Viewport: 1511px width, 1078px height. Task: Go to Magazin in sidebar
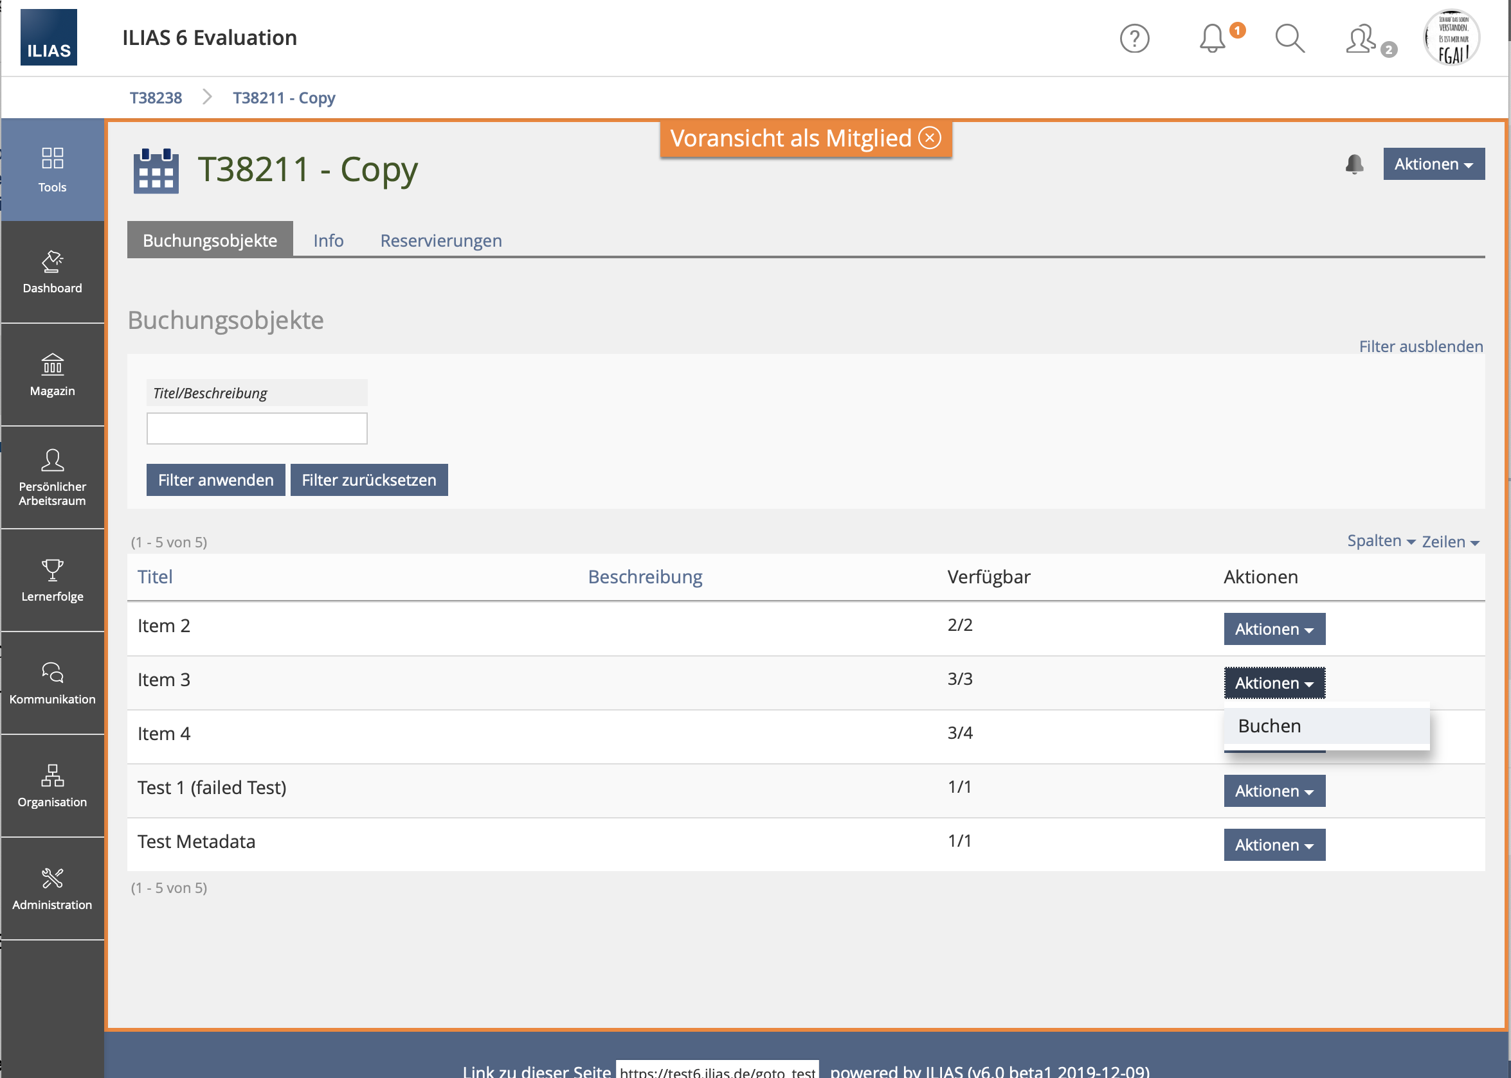click(53, 375)
